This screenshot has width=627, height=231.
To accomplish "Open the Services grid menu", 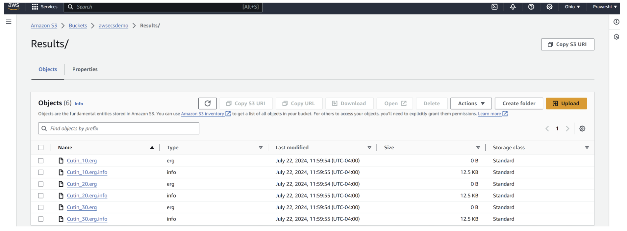I will point(44,7).
